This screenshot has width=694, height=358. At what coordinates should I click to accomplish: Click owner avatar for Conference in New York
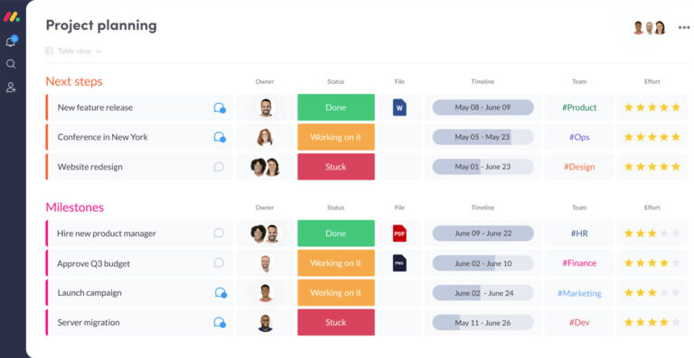click(265, 137)
